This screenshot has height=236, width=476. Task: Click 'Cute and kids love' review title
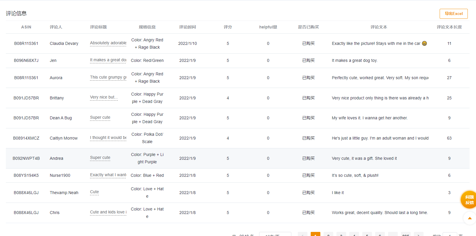click(x=108, y=212)
